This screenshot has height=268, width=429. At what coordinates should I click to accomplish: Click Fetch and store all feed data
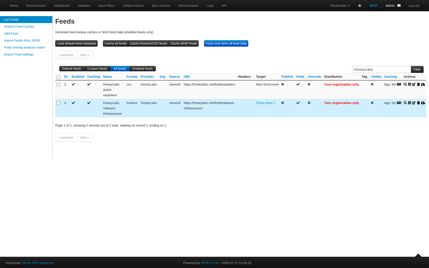point(226,43)
